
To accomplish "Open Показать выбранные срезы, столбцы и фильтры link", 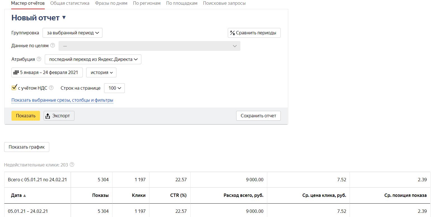I will point(62,100).
